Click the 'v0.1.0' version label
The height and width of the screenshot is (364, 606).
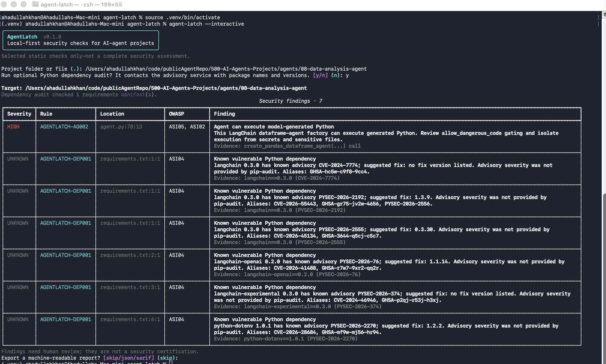(52, 37)
